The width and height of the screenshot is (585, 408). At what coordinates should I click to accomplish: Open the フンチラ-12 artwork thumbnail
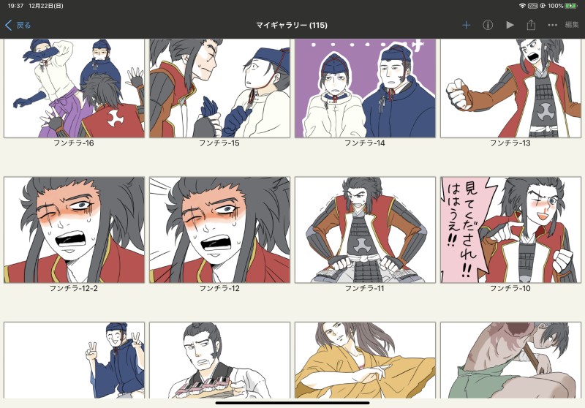pyautogui.click(x=219, y=230)
